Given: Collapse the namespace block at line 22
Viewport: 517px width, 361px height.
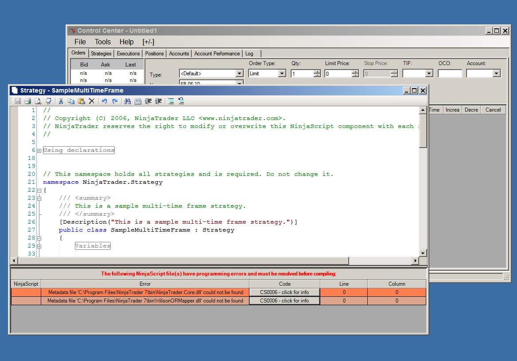Looking at the screenshot, I should [39, 190].
